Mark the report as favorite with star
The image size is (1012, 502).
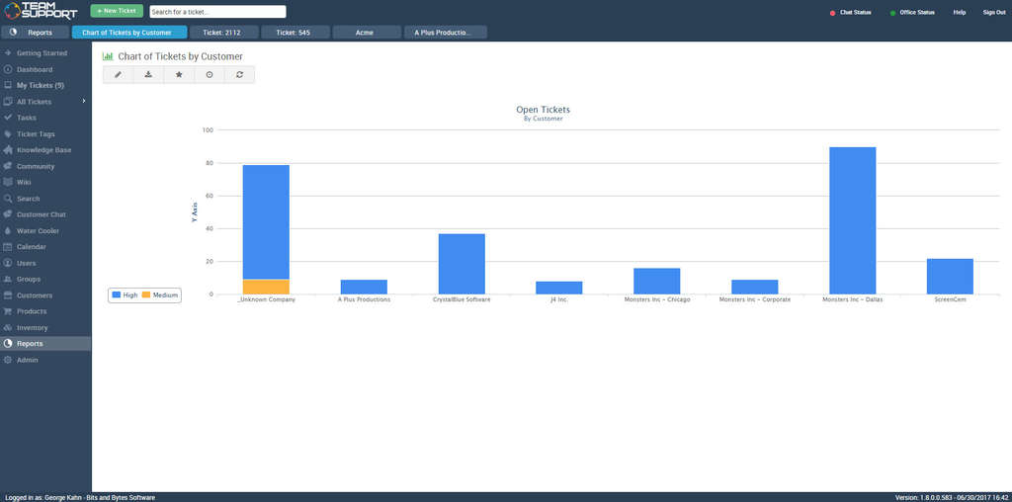click(x=179, y=75)
